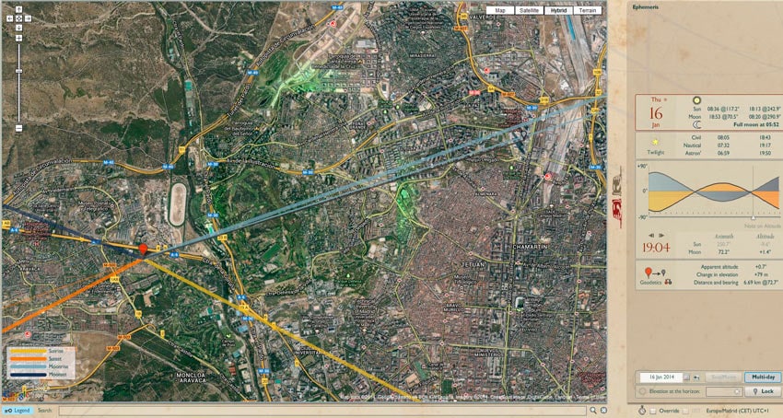
Task: Toggle the Legend button
Action: (x=18, y=411)
